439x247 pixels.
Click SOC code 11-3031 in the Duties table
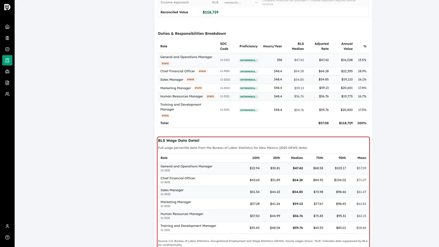225,71
